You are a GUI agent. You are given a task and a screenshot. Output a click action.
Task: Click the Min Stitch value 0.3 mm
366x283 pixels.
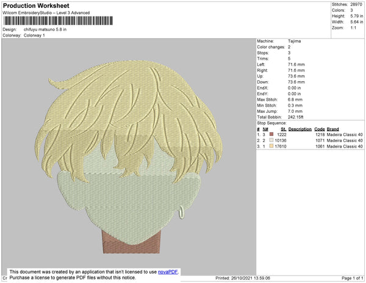295,106
